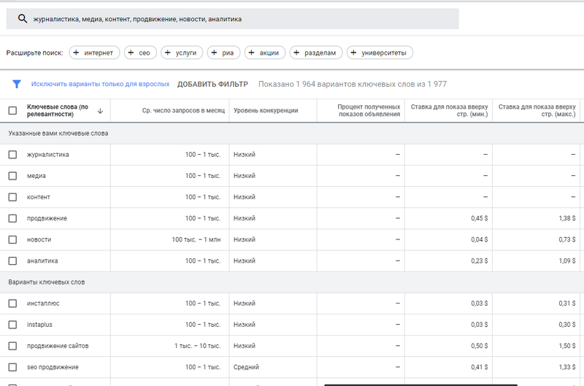Click 'ДОБАВИТЬ ФИЛЬТР' button
Screen dimensions: 584x386
tap(212, 84)
